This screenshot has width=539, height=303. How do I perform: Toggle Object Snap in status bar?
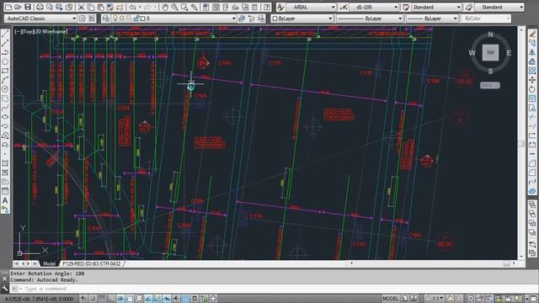coord(130,299)
